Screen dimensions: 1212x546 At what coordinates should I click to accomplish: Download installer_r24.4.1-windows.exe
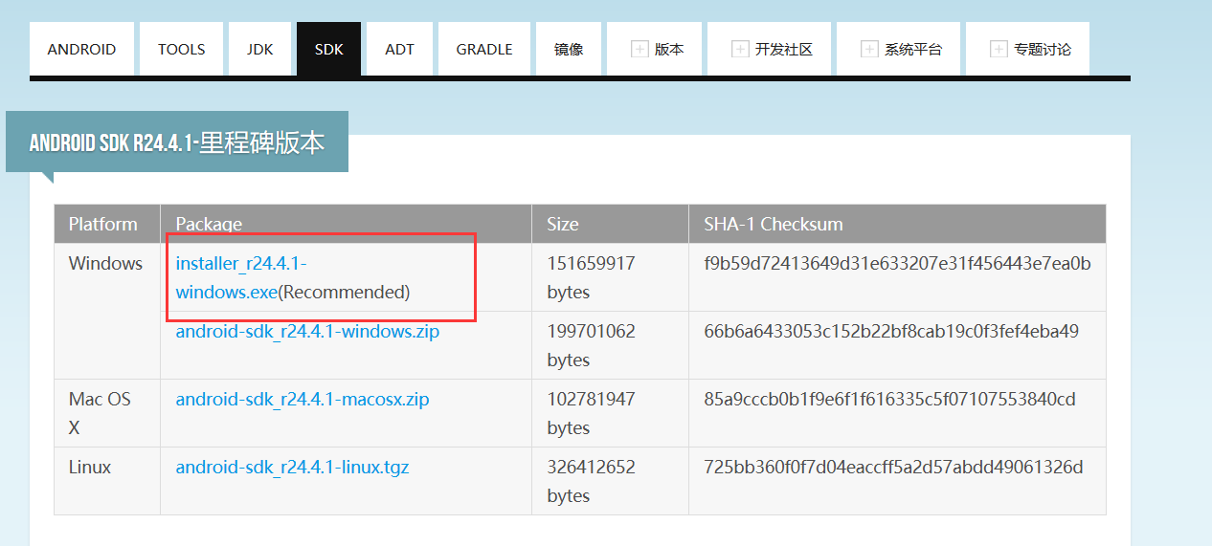click(x=241, y=277)
